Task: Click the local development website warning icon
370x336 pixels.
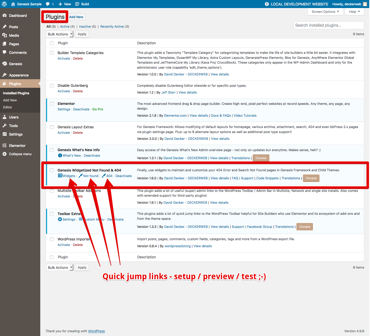Action: pyautogui.click(x=267, y=4)
